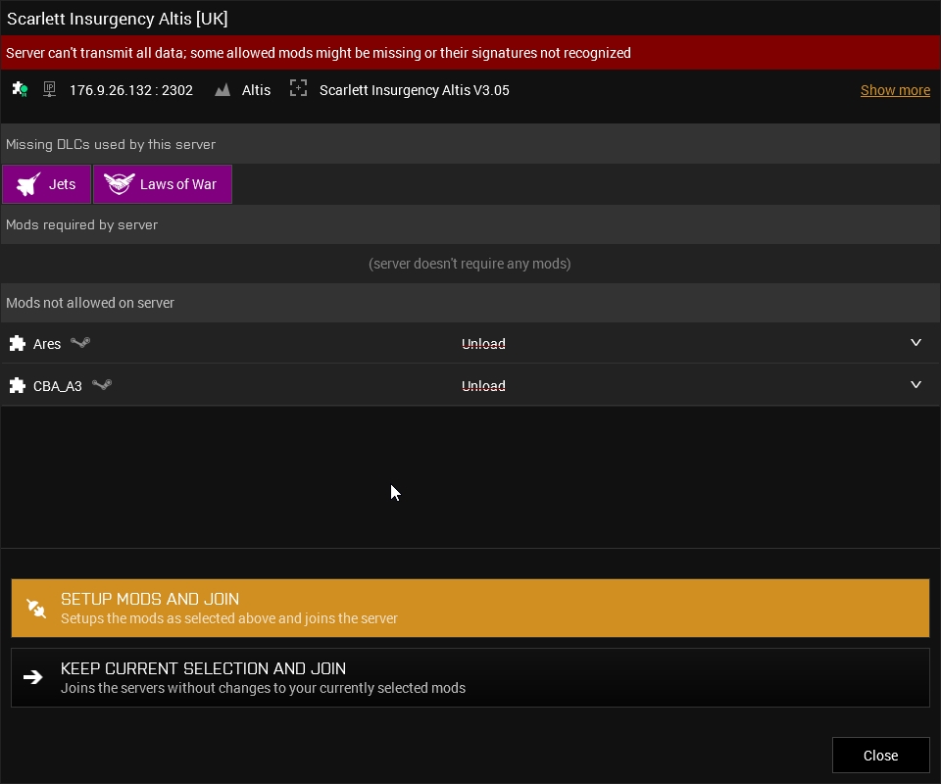Click the Mods required by server header
The image size is (941, 784).
click(x=470, y=225)
